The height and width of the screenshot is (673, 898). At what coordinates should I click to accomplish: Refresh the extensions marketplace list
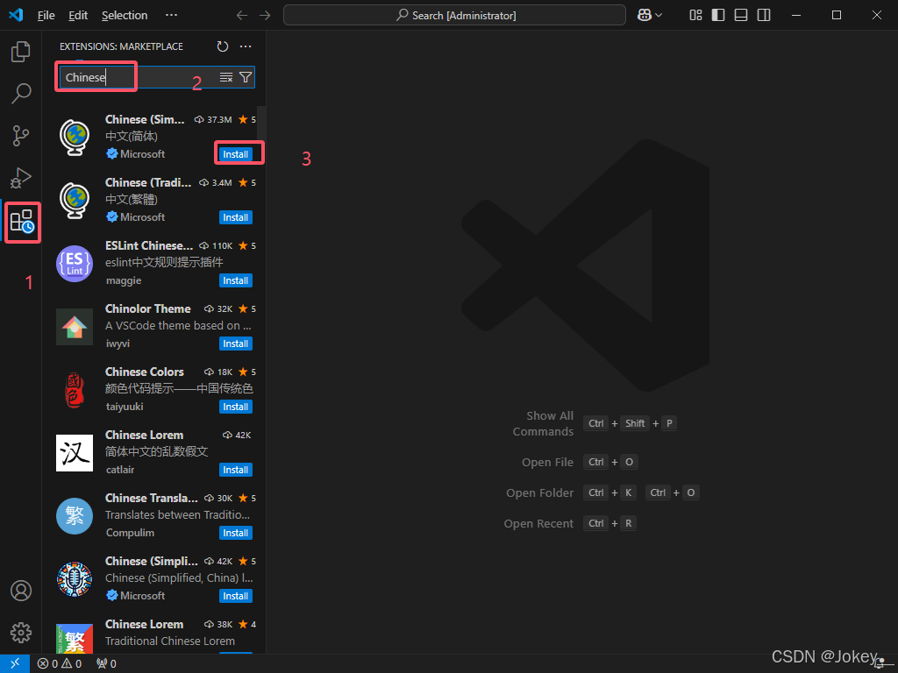pos(223,46)
